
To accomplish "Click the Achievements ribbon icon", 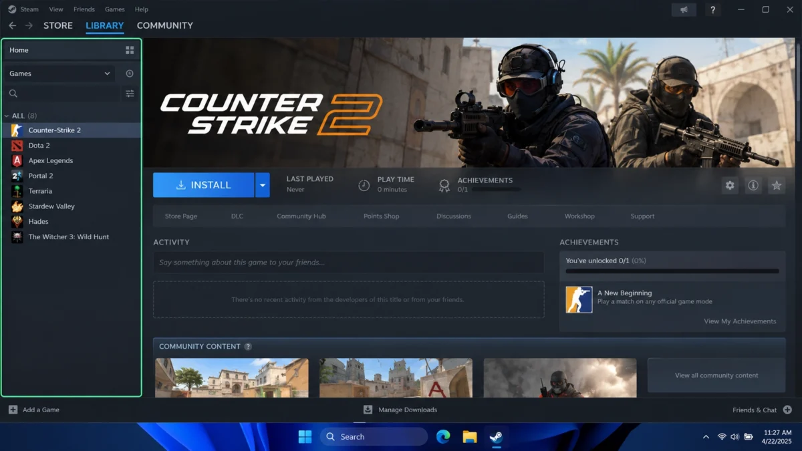I will pos(444,186).
